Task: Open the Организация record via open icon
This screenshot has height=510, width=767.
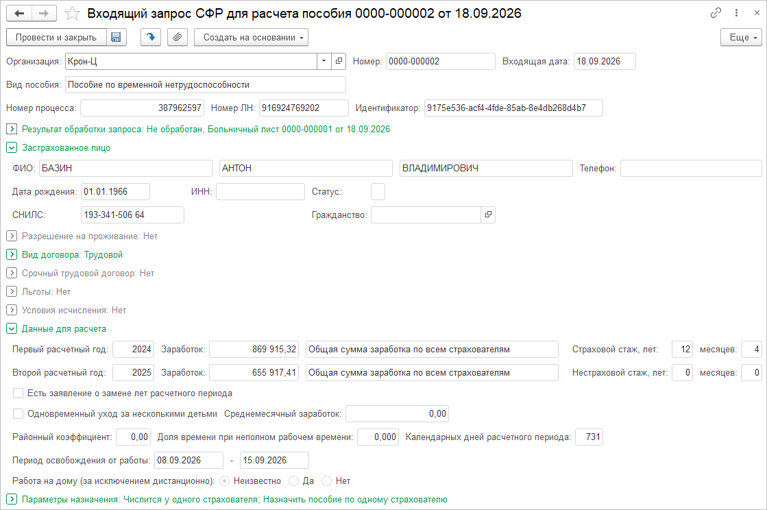Action: tap(339, 61)
